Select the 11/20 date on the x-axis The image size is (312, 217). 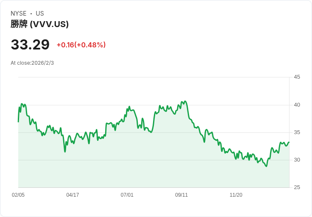point(236,195)
